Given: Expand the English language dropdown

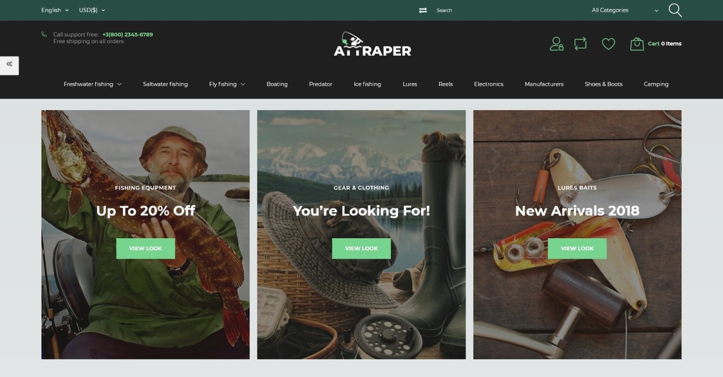Looking at the screenshot, I should point(55,10).
